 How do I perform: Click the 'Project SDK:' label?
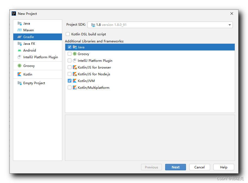pyautogui.click(x=76, y=25)
